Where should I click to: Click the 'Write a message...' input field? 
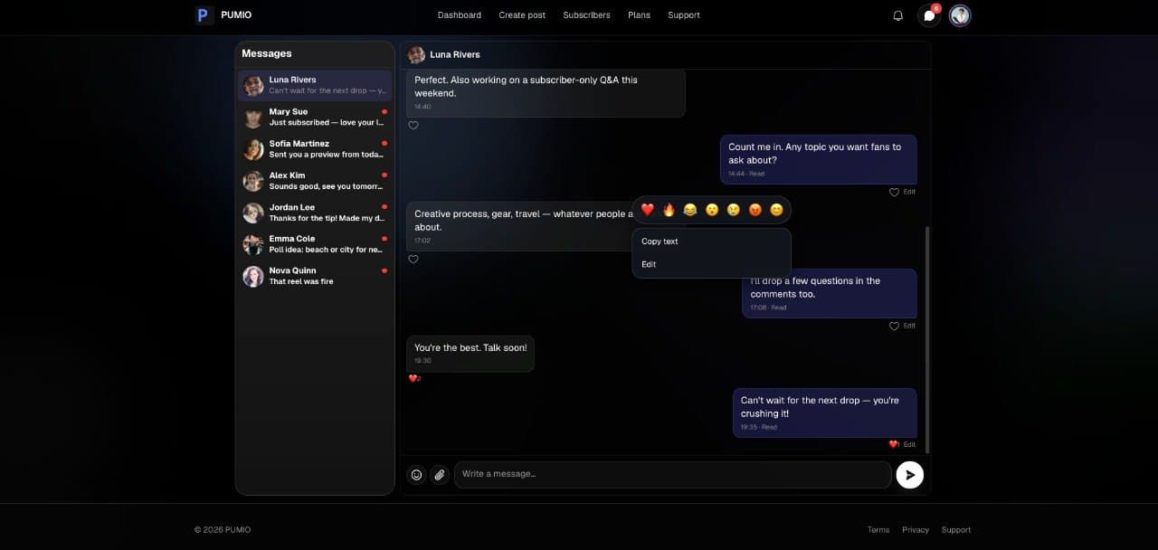[x=673, y=475]
